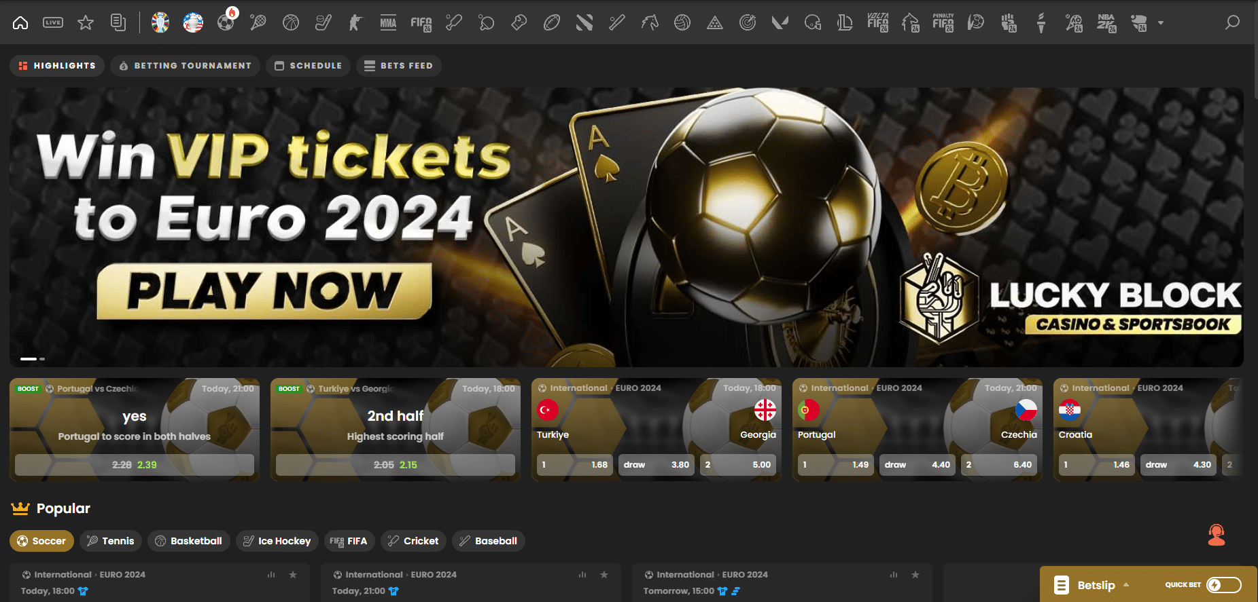Select the Penalty FIFA 24 icon

coord(943,22)
